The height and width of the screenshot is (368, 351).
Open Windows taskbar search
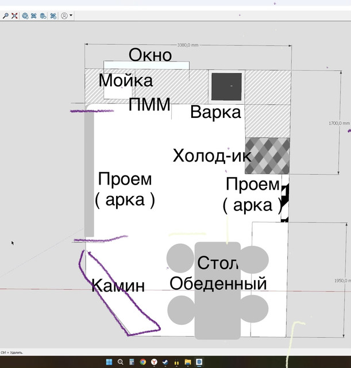[120, 362]
